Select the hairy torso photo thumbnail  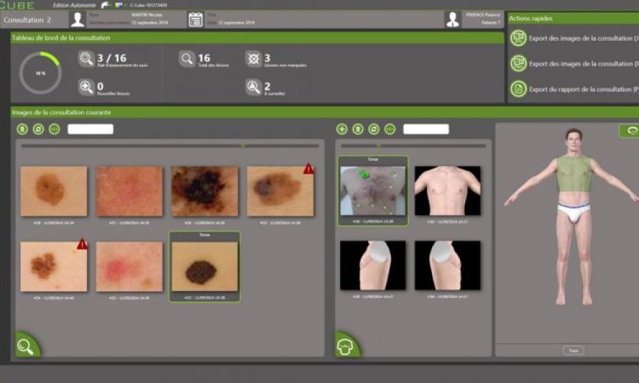pyautogui.click(x=373, y=191)
